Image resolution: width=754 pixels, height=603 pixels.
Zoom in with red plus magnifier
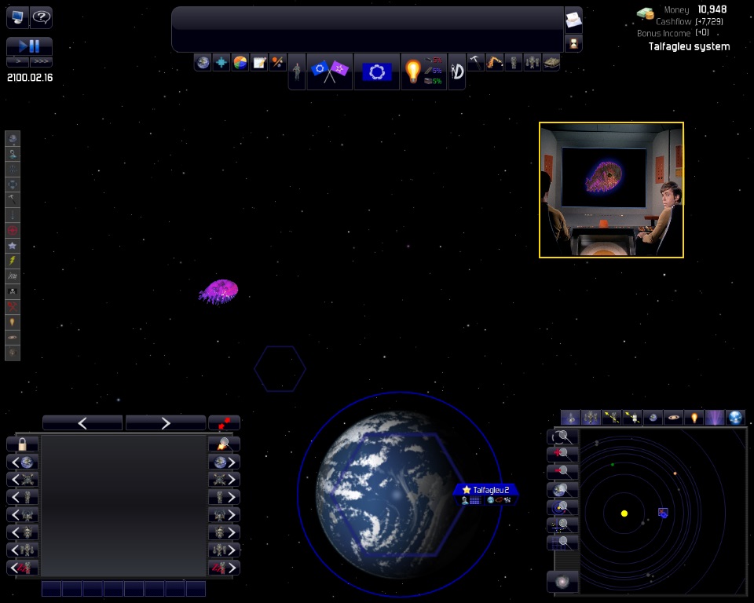(562, 453)
